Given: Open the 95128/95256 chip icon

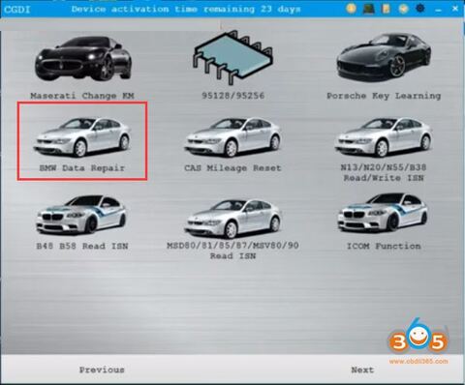Looking at the screenshot, I should coord(232,58).
